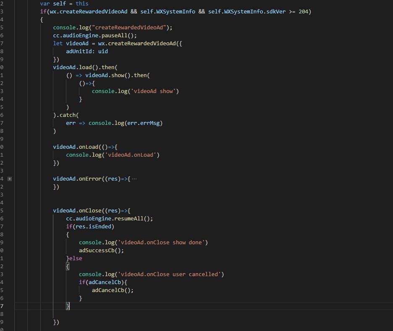
Task: Click the sdkVer version number 204
Action: (x=303, y=11)
